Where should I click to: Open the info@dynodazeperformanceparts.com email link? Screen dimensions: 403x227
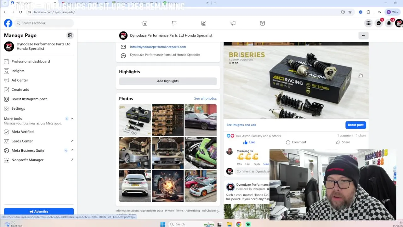coord(158,47)
